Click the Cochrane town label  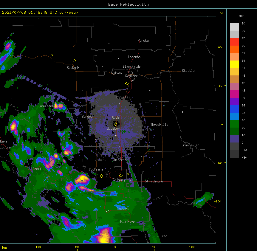point(96,169)
